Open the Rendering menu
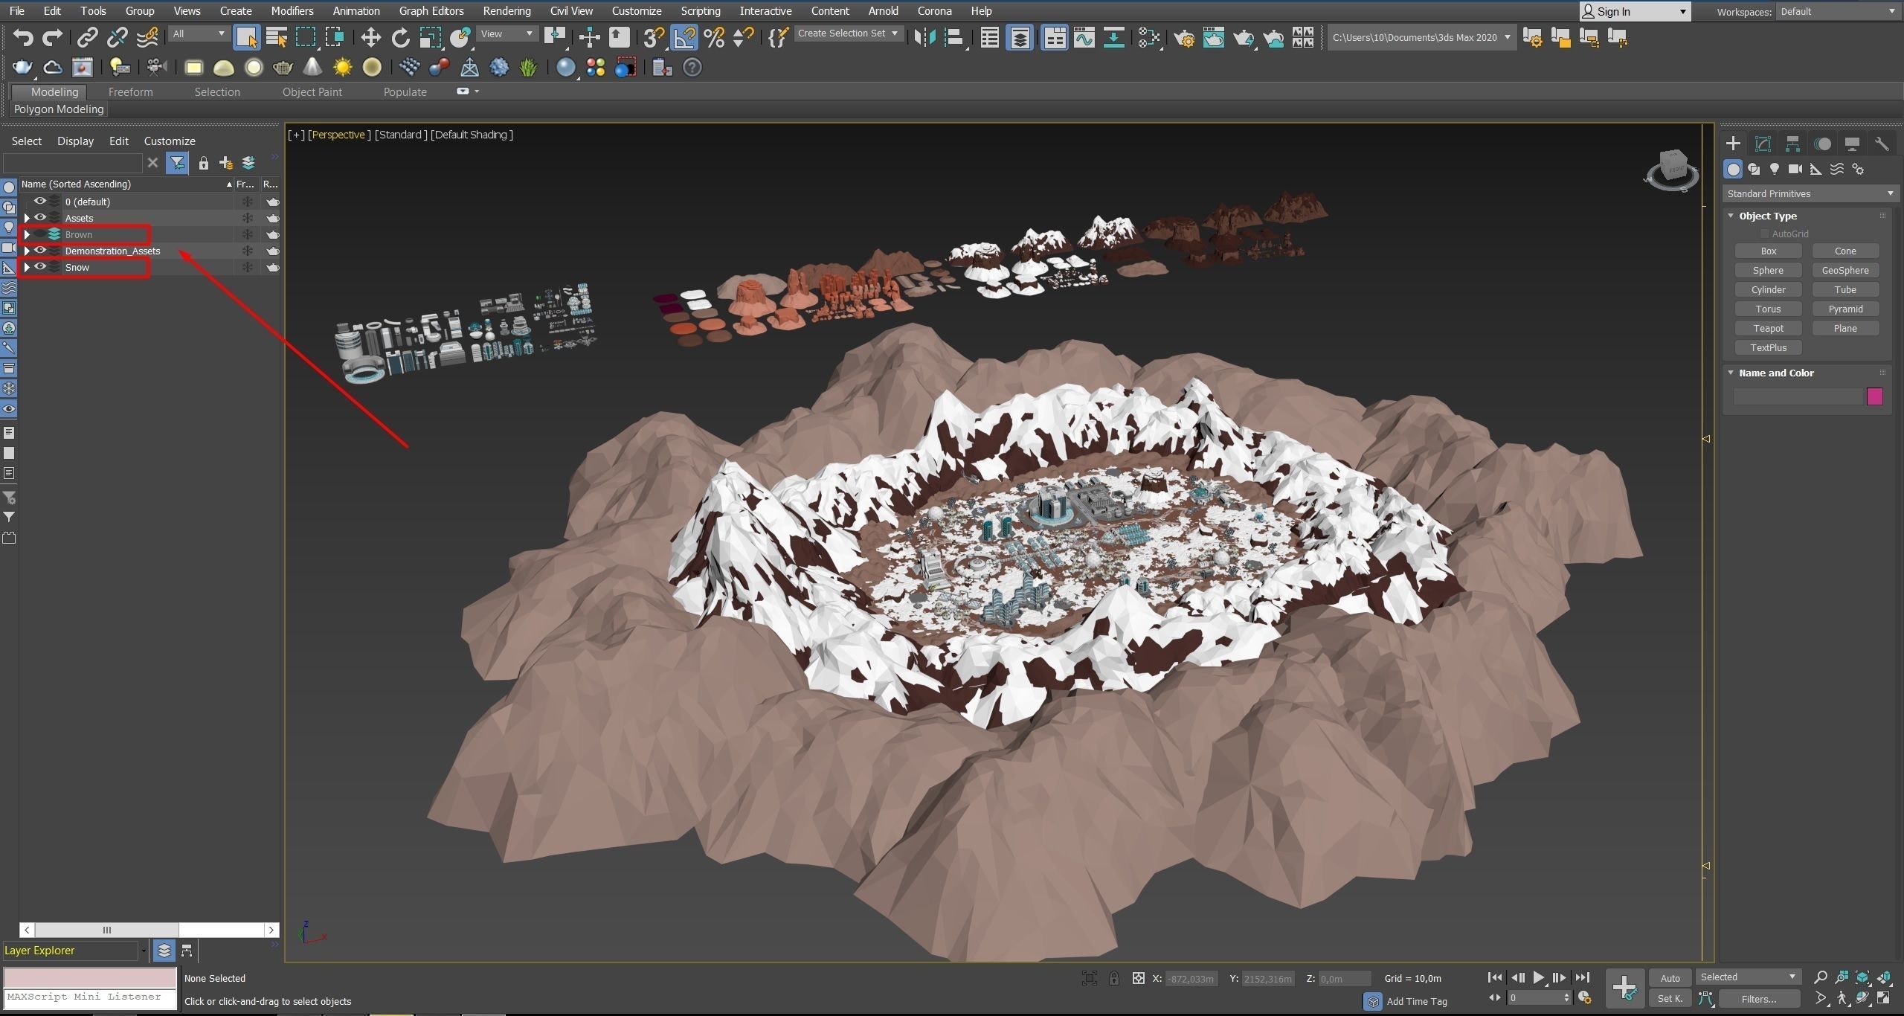This screenshot has width=1904, height=1016. [x=506, y=11]
